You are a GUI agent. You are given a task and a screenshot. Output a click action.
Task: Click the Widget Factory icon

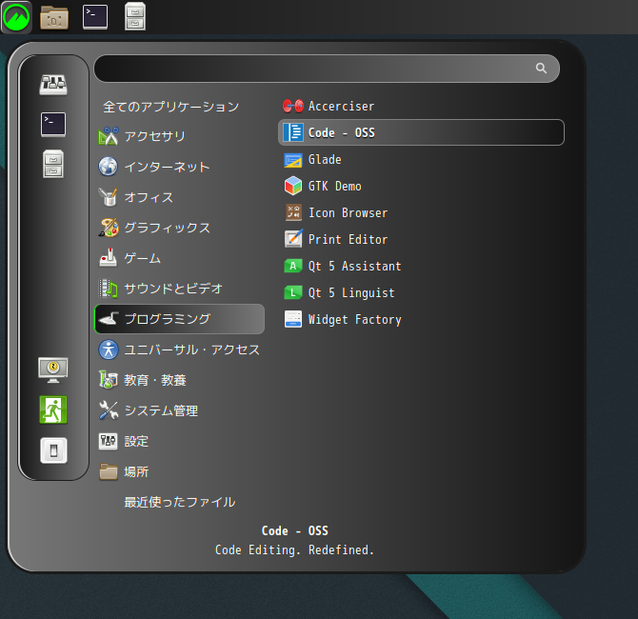point(293,319)
